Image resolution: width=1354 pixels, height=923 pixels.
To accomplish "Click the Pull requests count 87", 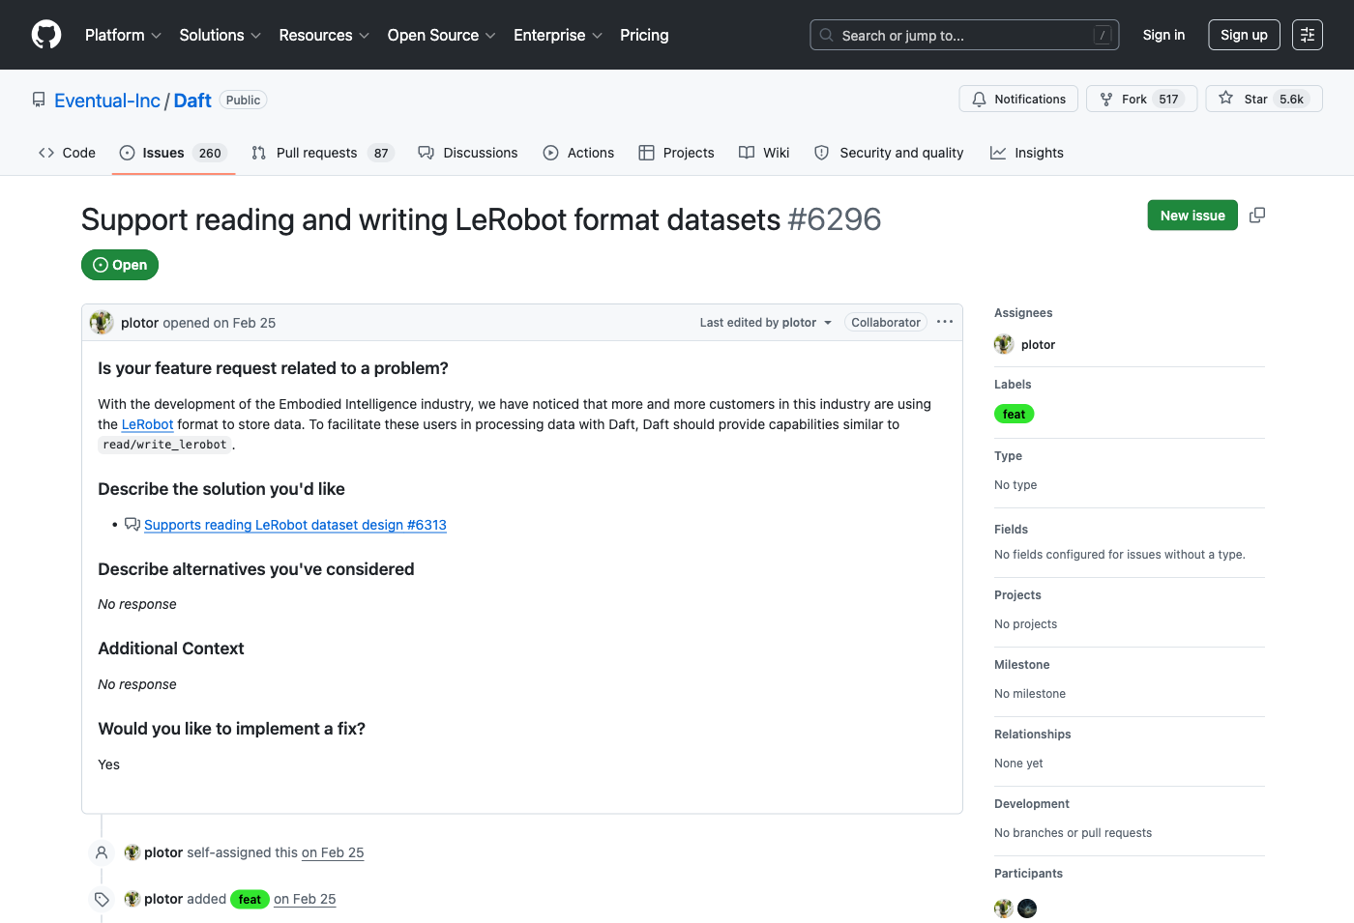I will (381, 153).
